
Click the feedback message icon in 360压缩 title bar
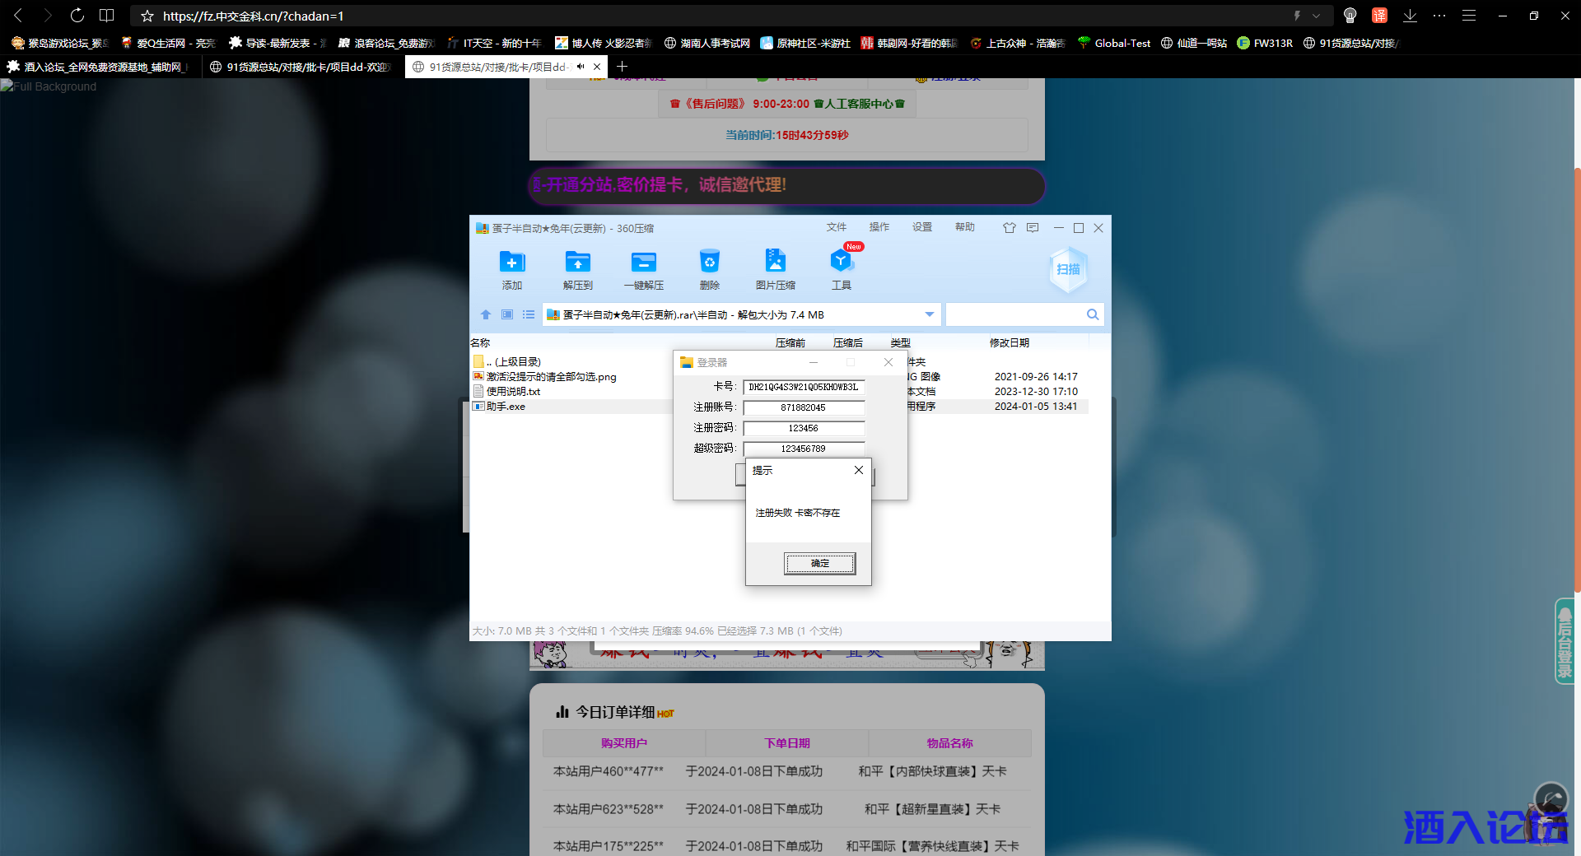click(x=1033, y=228)
